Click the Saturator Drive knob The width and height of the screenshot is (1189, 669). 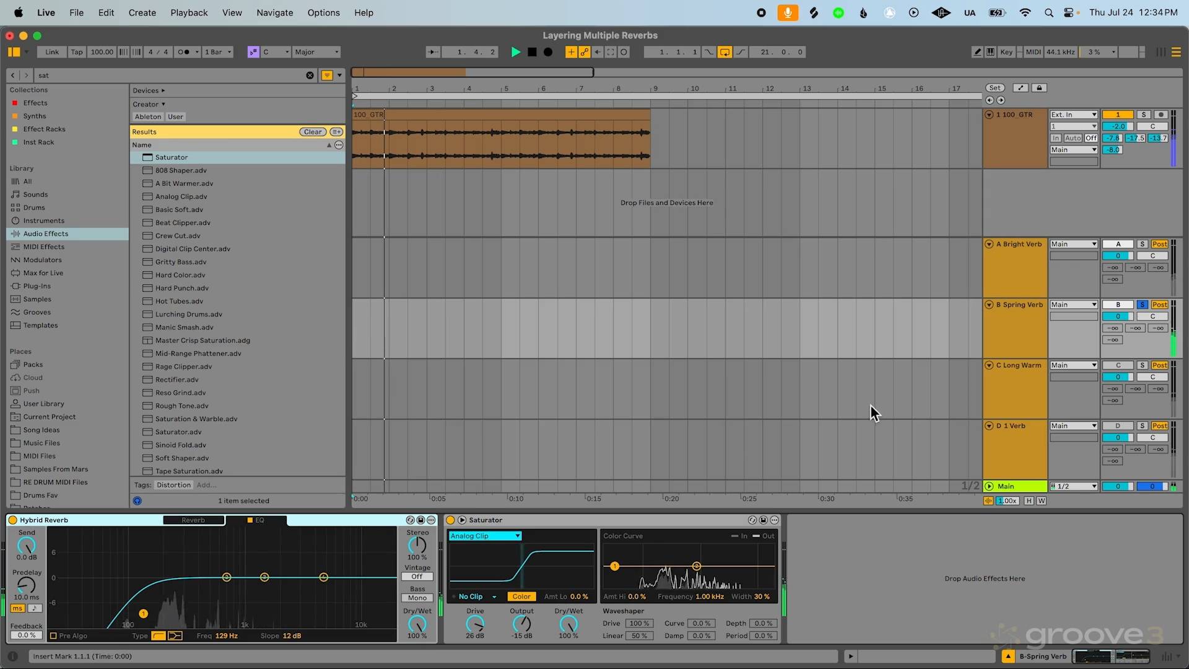click(475, 624)
